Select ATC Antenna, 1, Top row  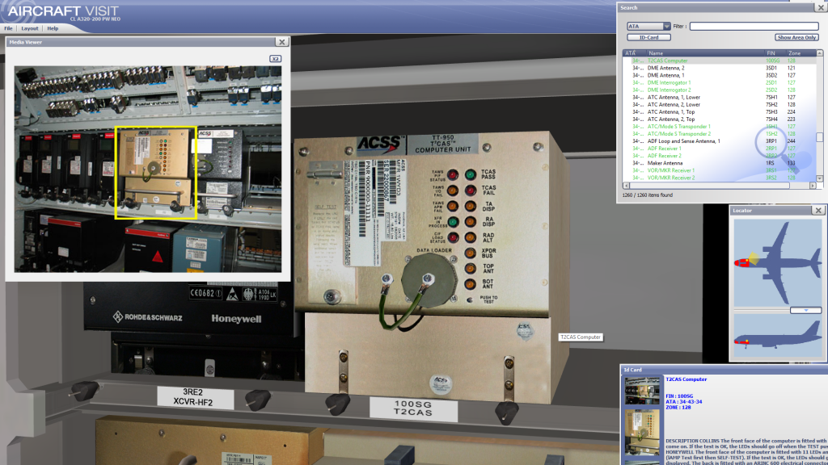pos(719,111)
